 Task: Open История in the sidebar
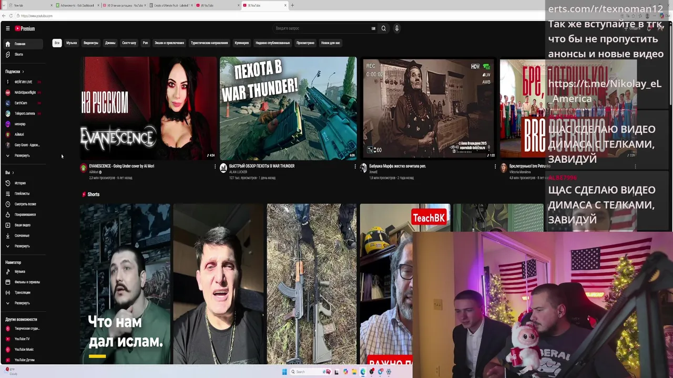pos(23,183)
